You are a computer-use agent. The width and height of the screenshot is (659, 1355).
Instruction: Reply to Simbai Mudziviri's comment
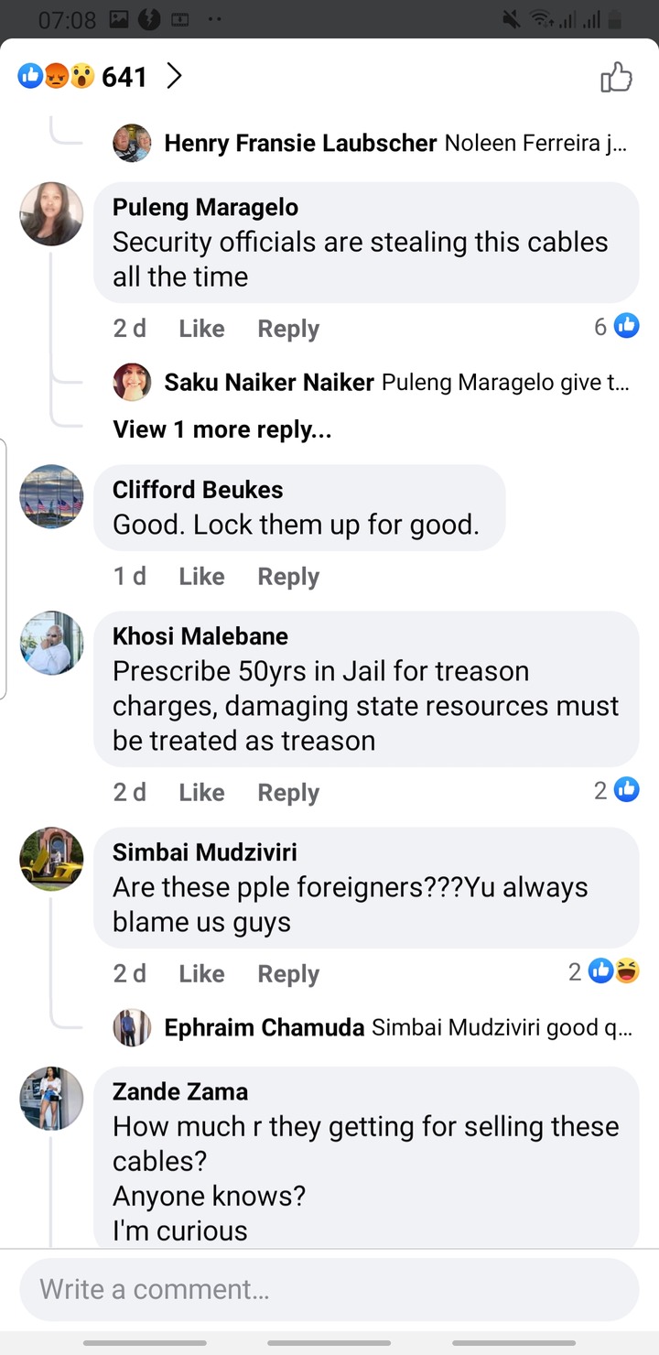288,974
